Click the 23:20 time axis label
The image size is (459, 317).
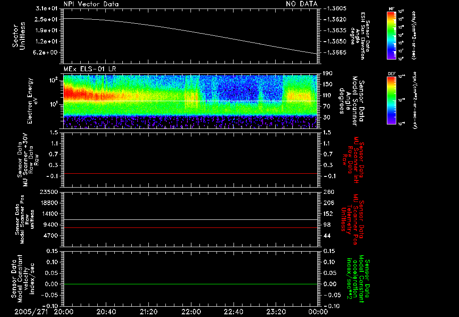pyautogui.click(x=276, y=312)
